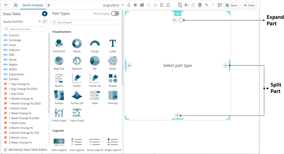This screenshot has height=154, width=284.
Task: Select the Gauge visualization
Action: coord(95,46)
